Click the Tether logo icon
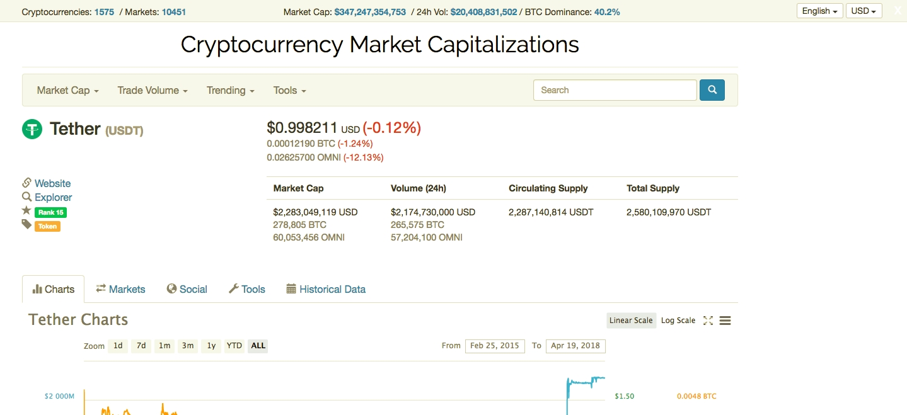The width and height of the screenshot is (907, 415). pyautogui.click(x=32, y=129)
